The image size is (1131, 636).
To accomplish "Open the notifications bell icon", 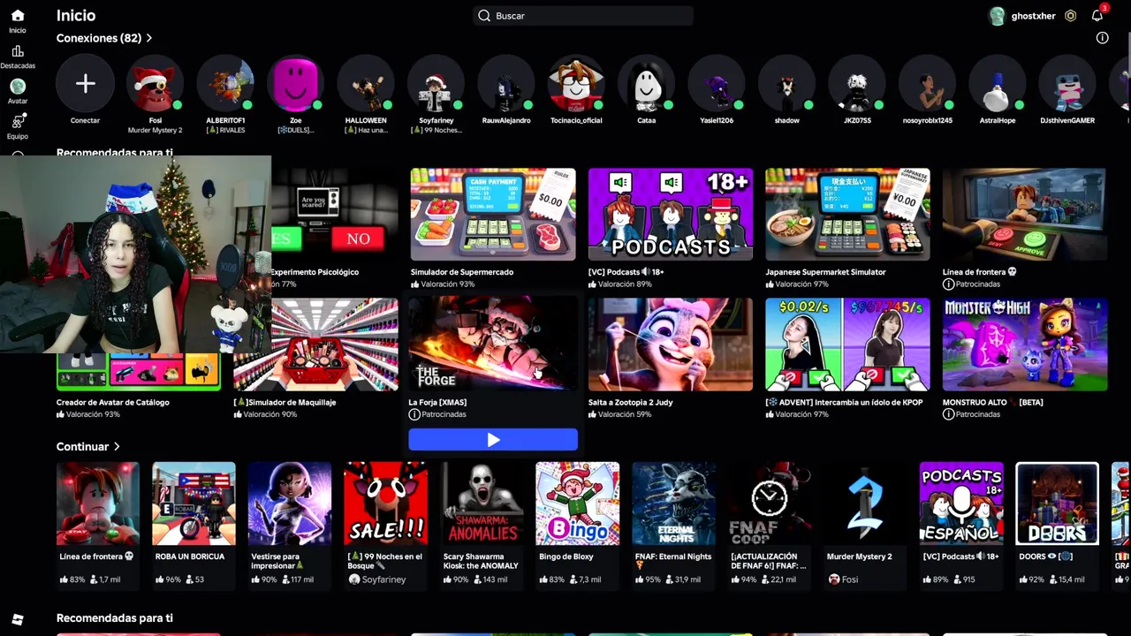I will pos(1097,16).
